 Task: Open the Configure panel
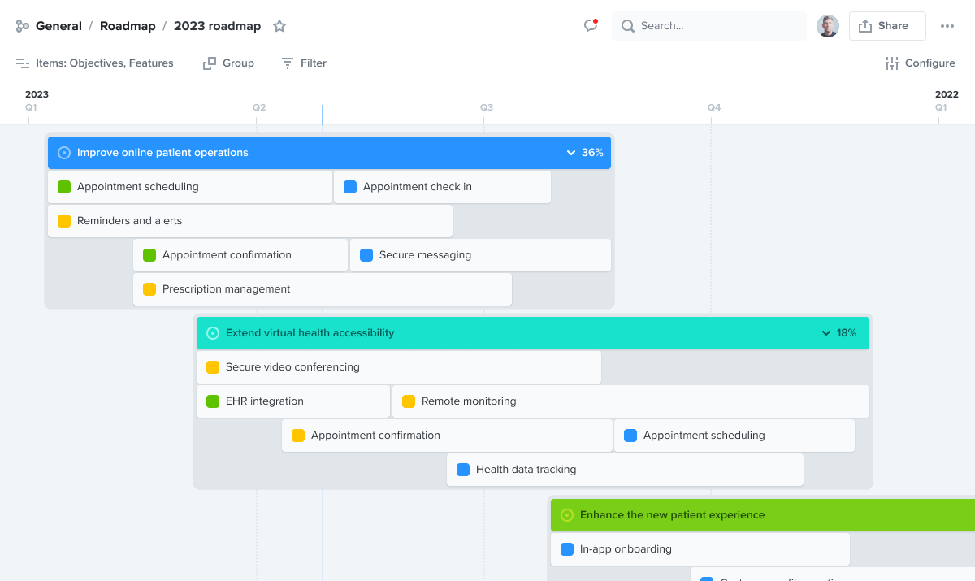[x=920, y=63]
